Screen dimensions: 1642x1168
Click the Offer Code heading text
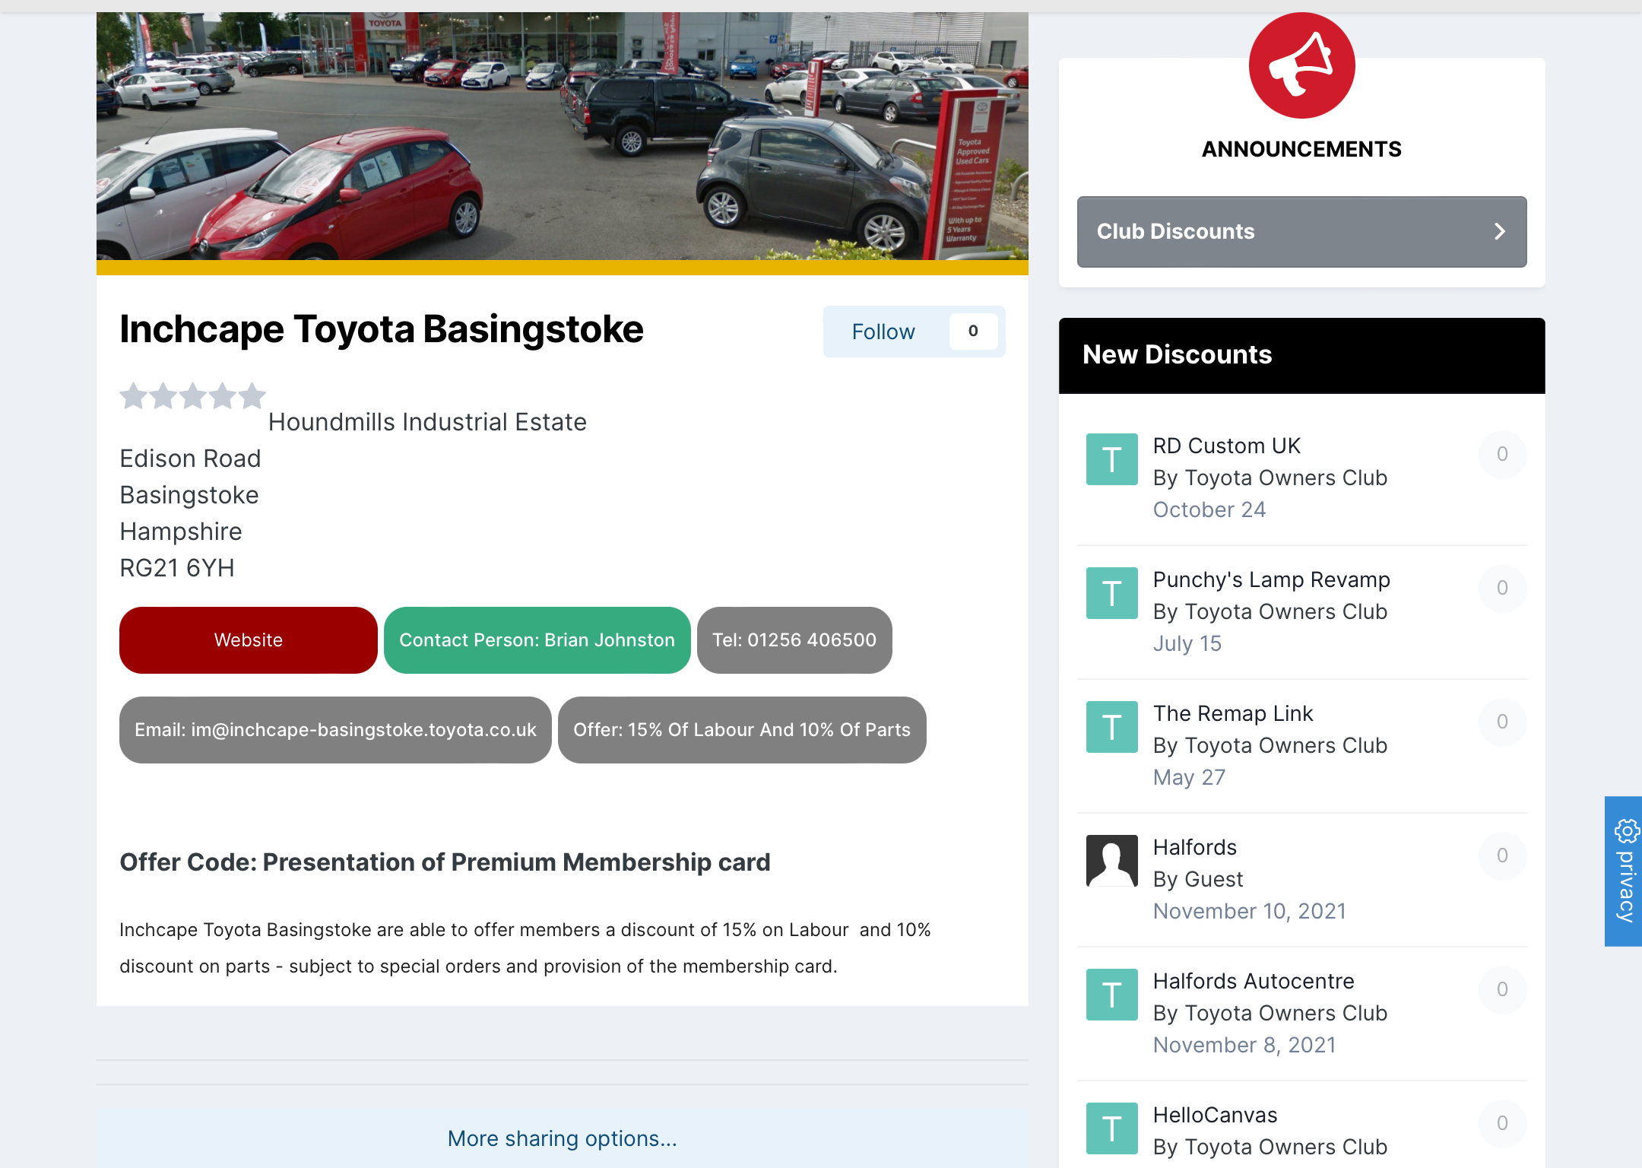[445, 862]
